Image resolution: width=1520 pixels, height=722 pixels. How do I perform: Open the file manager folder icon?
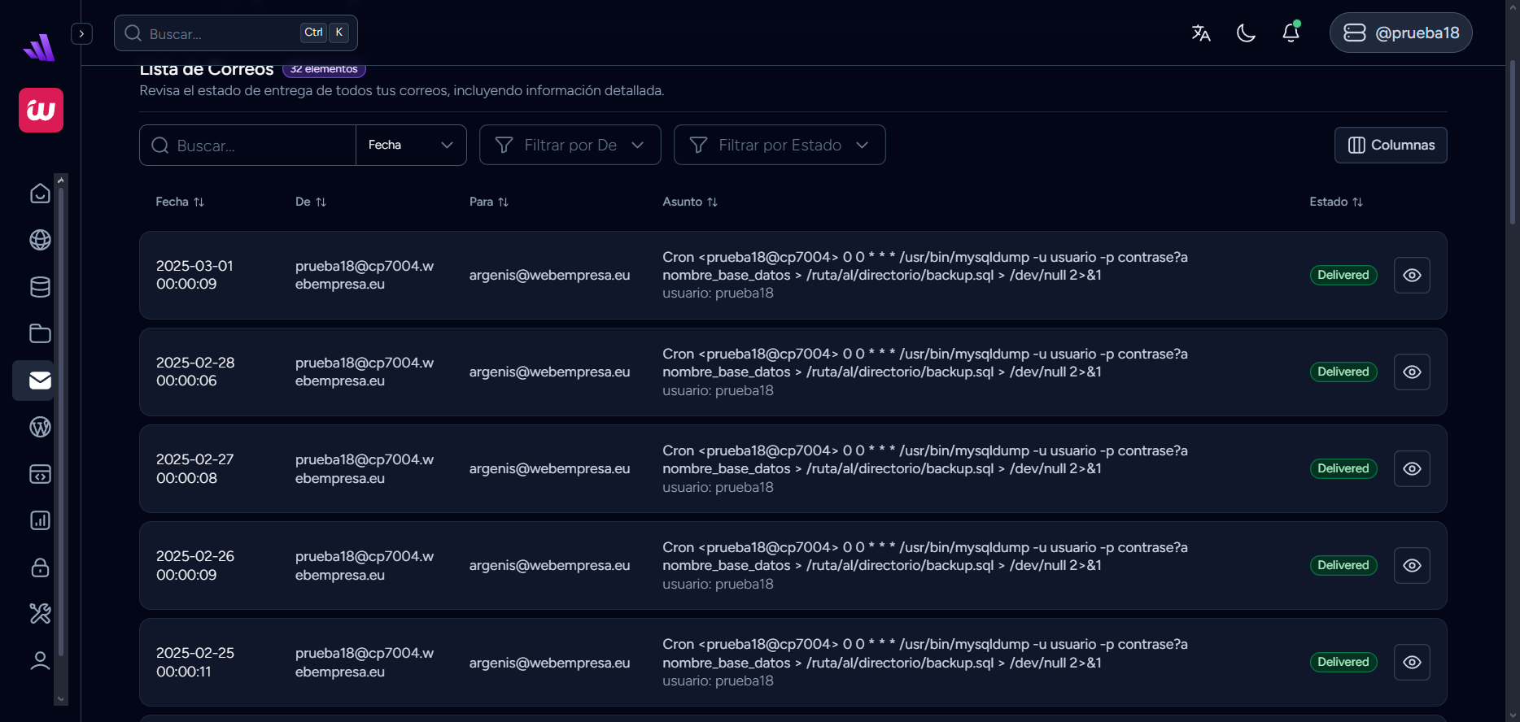click(x=40, y=333)
